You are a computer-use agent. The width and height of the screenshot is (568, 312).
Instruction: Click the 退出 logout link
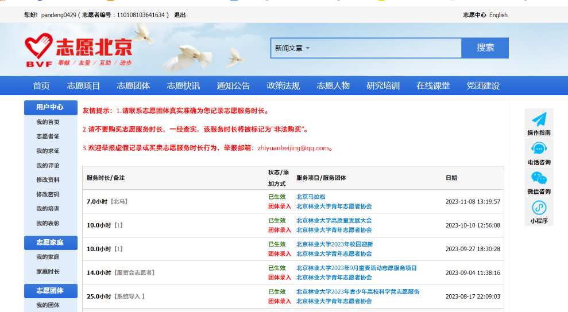[x=180, y=15]
